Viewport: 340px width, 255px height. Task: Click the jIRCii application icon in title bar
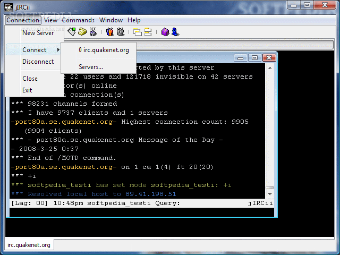pos(8,7)
